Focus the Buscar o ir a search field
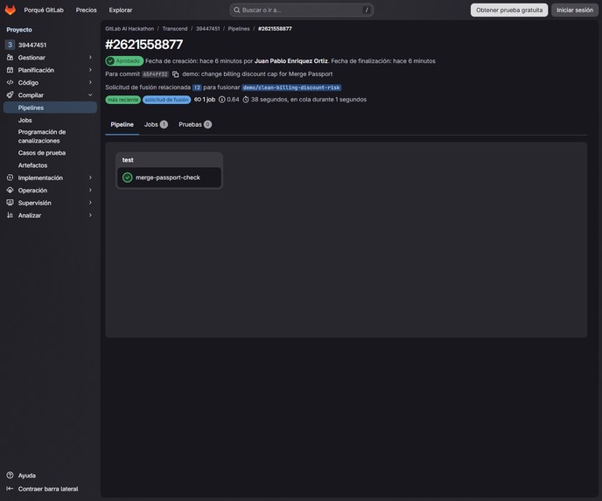Image resolution: width=602 pixels, height=501 pixels. (302, 10)
